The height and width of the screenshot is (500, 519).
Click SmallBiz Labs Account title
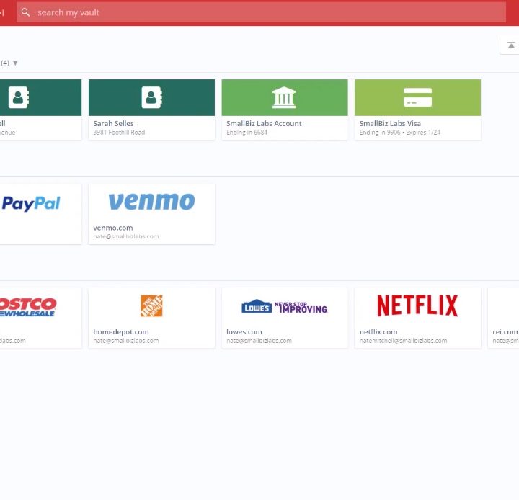(264, 123)
